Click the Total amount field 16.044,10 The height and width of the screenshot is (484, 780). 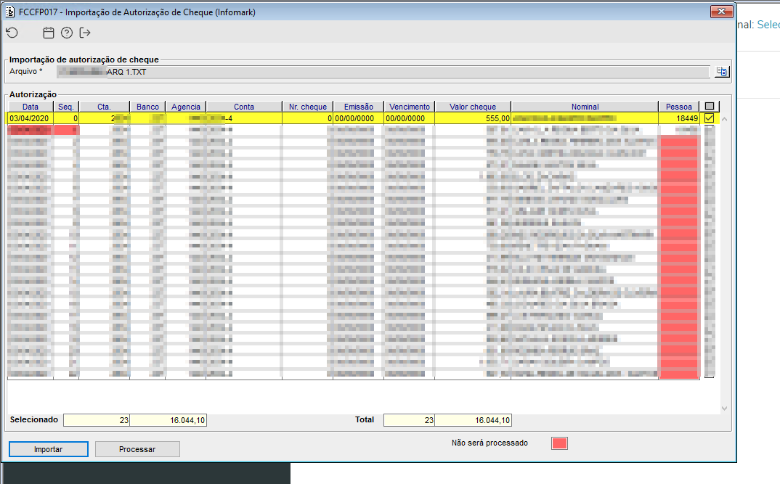473,420
